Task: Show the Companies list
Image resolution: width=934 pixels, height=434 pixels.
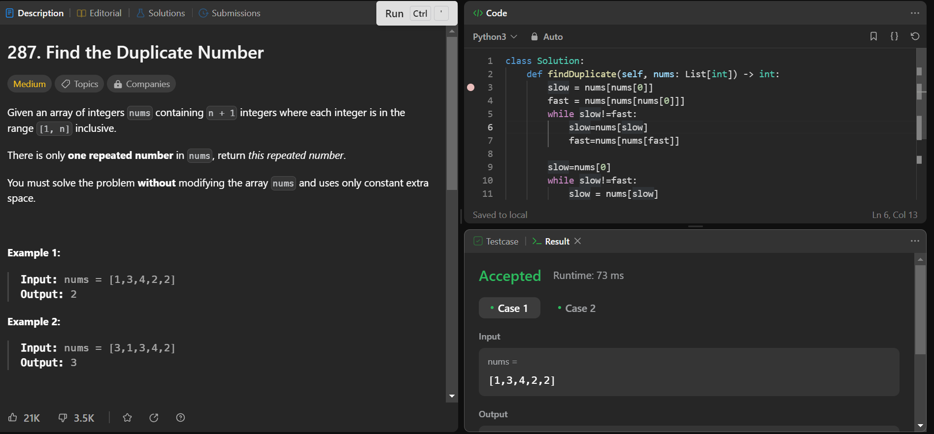Action: pyautogui.click(x=141, y=84)
